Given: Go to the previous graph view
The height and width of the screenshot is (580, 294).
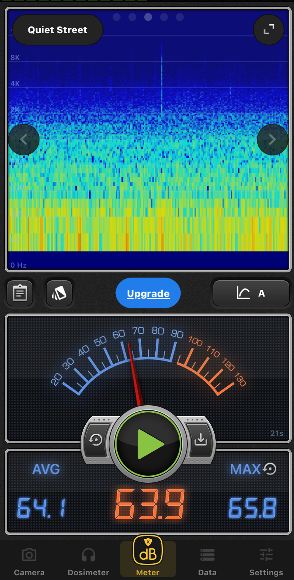Looking at the screenshot, I should tap(24, 140).
